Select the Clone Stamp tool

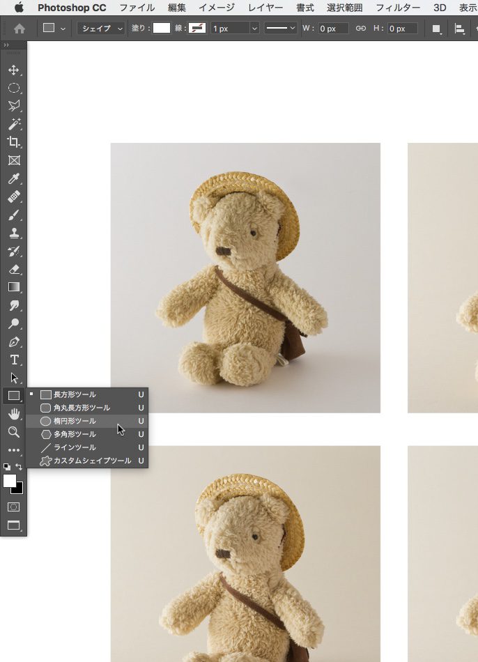(13, 233)
